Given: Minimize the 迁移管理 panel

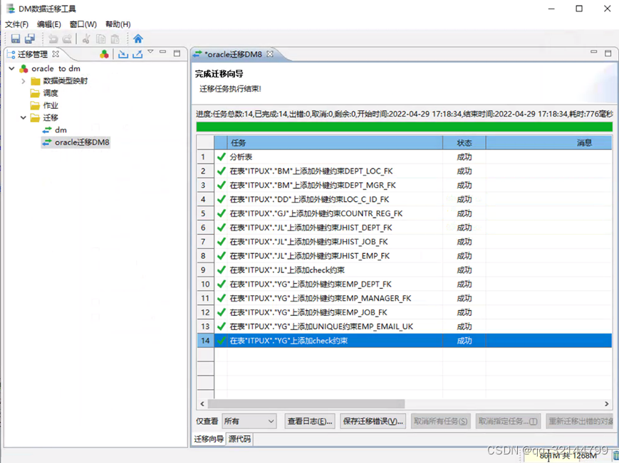Looking at the screenshot, I should coord(163,53).
